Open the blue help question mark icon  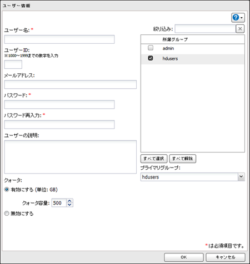[236, 18]
